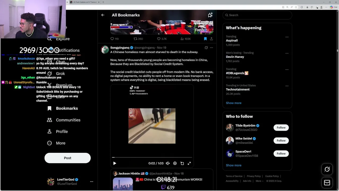
Task: More options for Aspinall trend
Action: pos(287,37)
